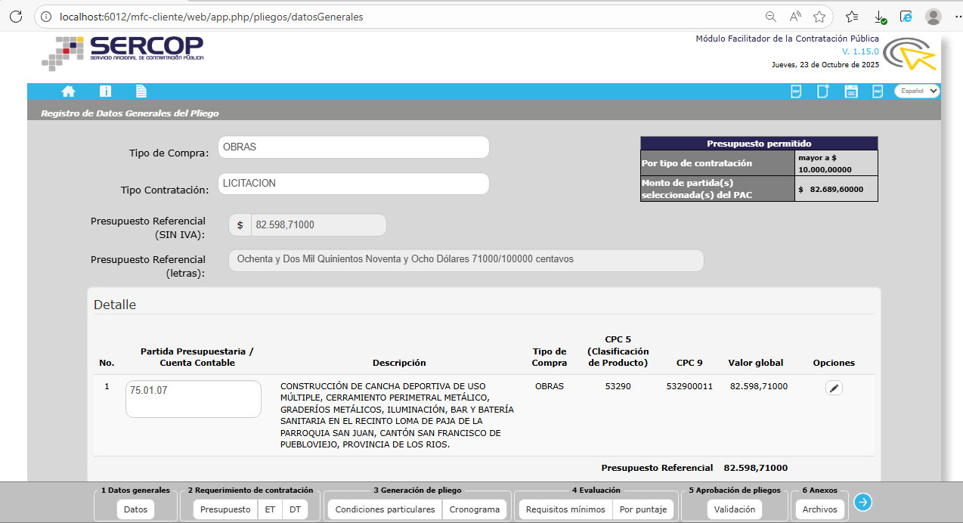Open the Archivos annexes button
This screenshot has height=523, width=963.
[819, 509]
